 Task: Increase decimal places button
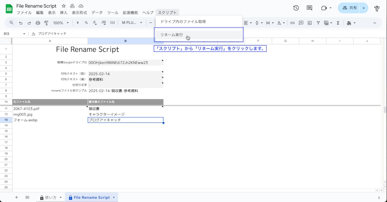(103, 23)
